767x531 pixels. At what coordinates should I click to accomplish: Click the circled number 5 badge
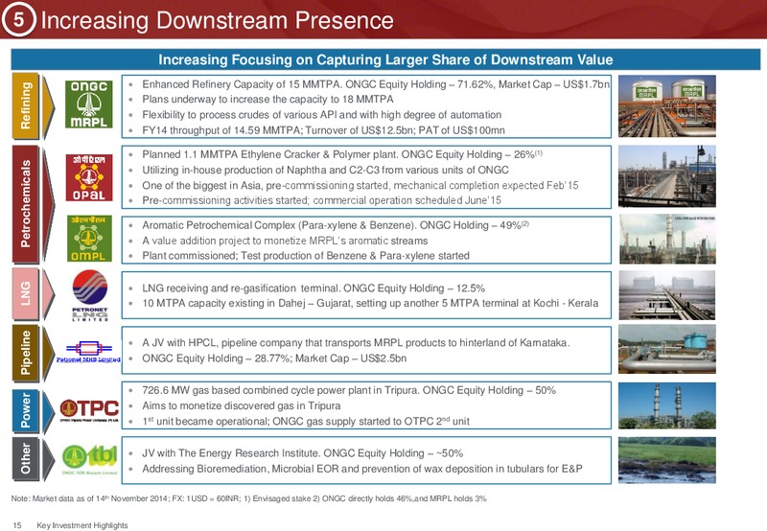(18, 19)
